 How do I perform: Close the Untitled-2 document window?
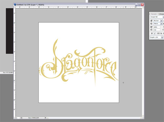click(142, 5)
